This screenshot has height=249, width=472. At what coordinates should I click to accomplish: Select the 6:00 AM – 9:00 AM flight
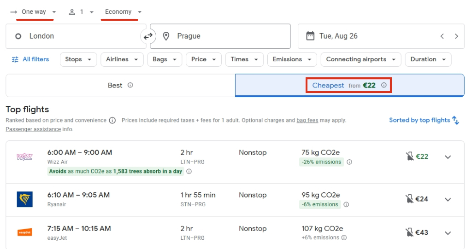click(235, 162)
